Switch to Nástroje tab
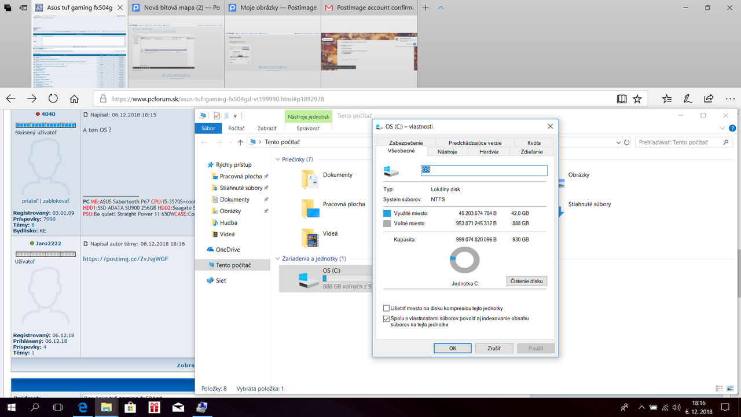This screenshot has height=417, width=741. (447, 152)
